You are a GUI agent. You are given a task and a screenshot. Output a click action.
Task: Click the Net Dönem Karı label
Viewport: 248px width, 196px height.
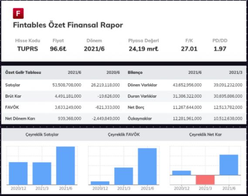click(x=20, y=118)
